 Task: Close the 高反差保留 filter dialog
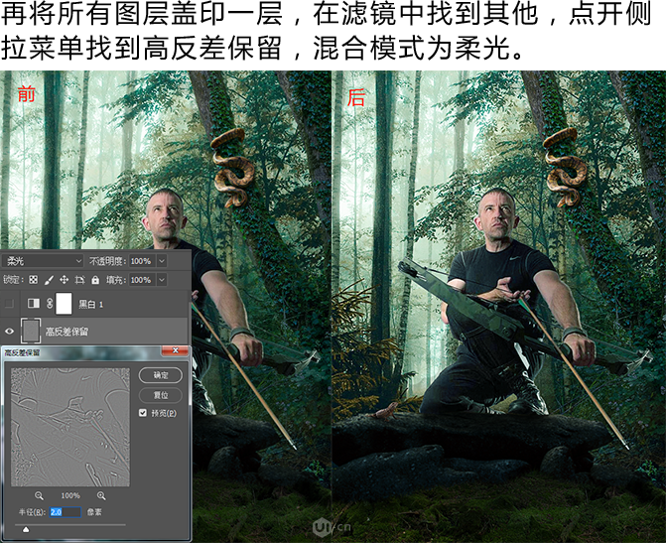[x=175, y=350]
